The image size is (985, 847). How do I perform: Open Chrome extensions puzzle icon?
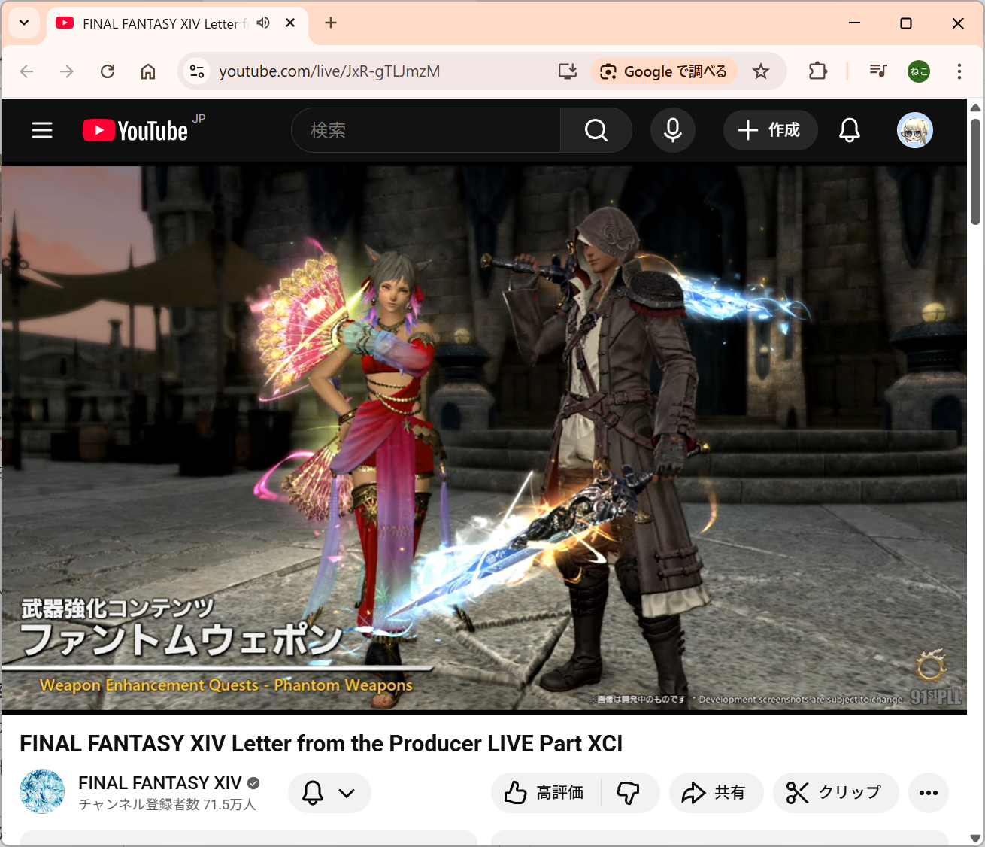point(817,71)
